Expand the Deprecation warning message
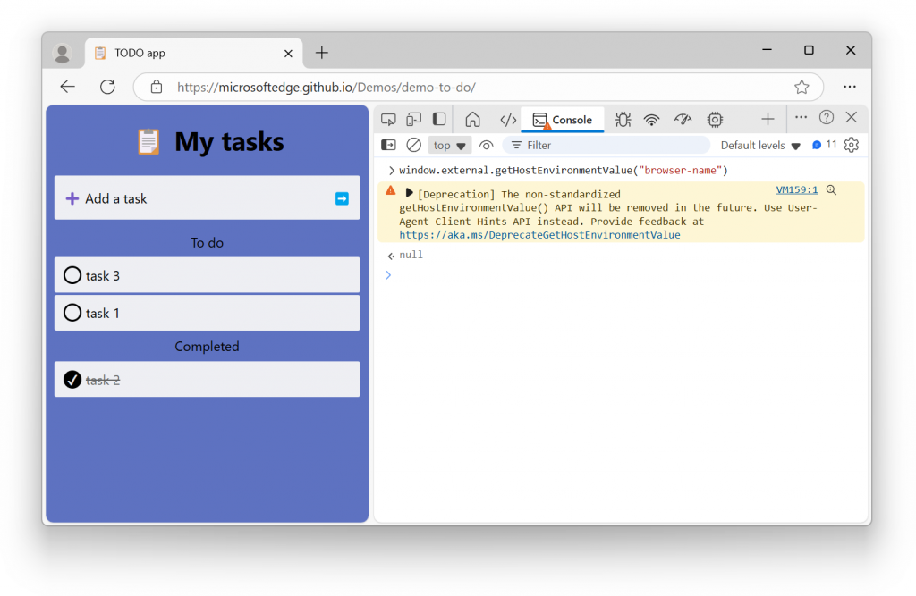This screenshot has width=916, height=596. point(410,193)
